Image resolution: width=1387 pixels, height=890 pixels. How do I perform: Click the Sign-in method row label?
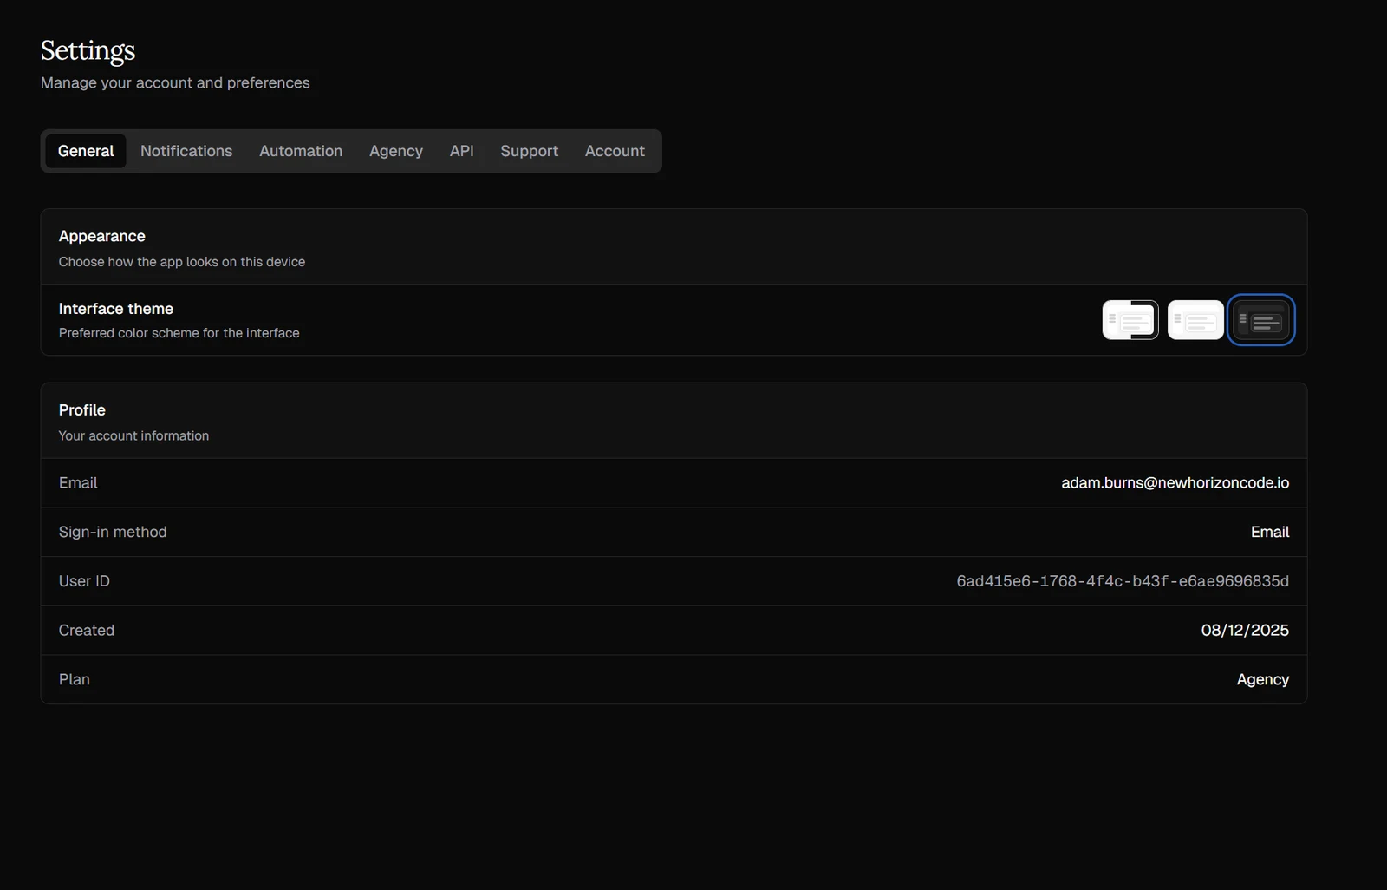[x=113, y=532]
